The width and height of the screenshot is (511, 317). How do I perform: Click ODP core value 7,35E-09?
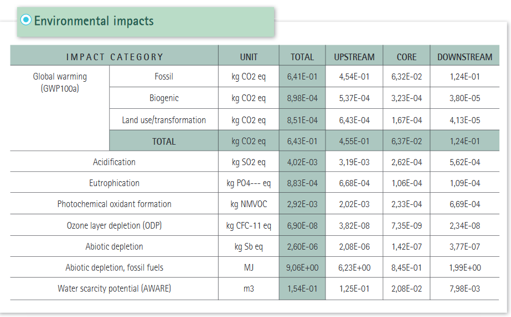click(x=406, y=225)
